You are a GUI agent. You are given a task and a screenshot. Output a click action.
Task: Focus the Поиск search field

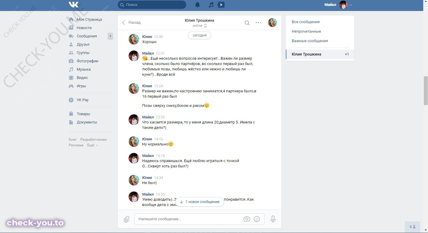pos(152,5)
